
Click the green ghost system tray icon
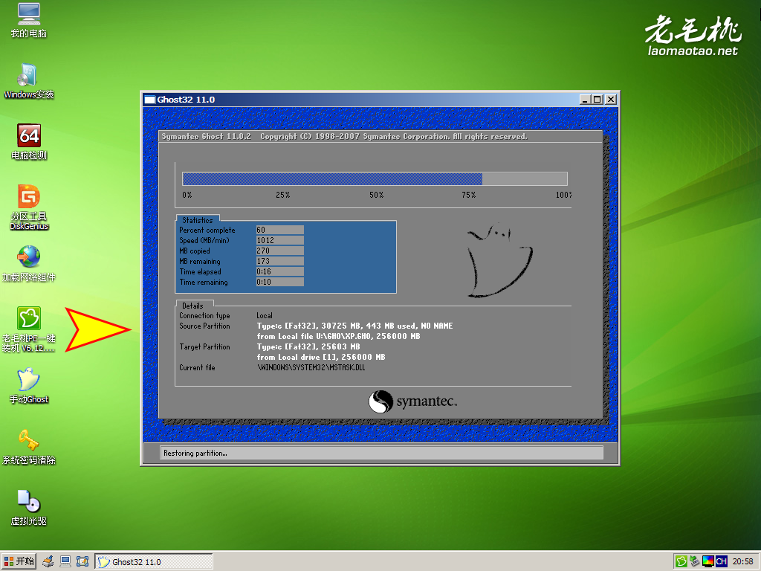coord(681,561)
